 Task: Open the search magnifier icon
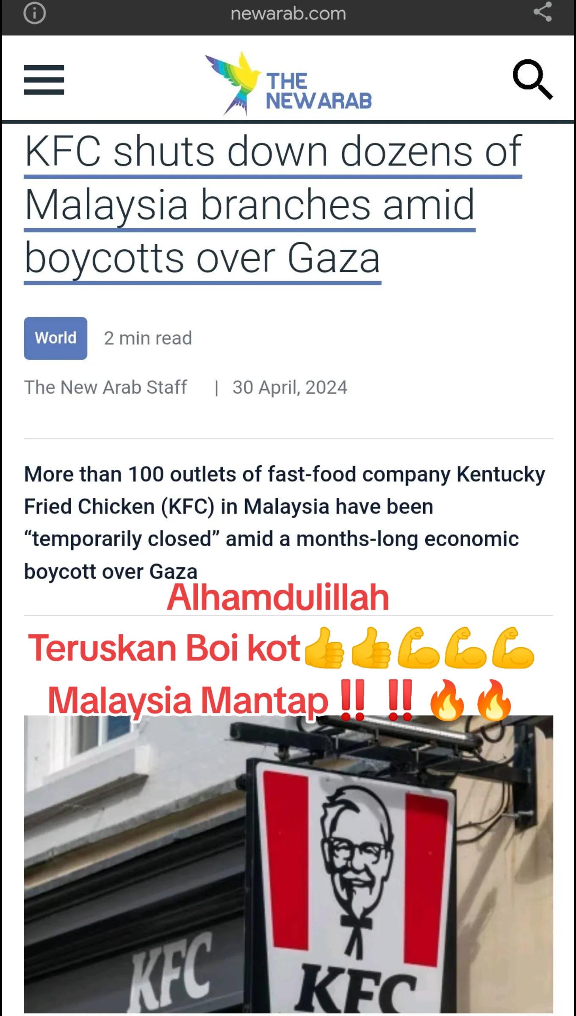533,79
